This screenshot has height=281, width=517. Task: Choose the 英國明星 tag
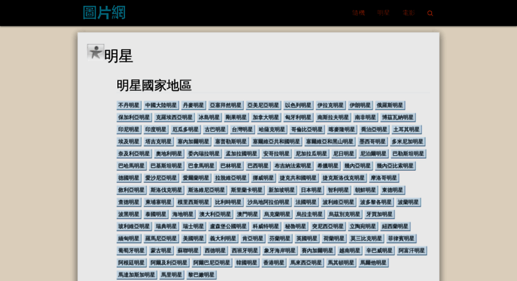(307, 239)
